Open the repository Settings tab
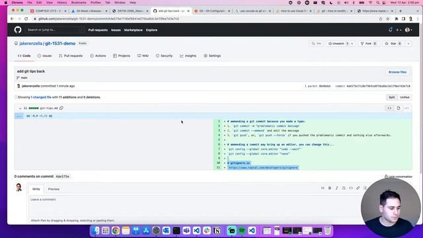The image size is (423, 238). pyautogui.click(x=212, y=56)
